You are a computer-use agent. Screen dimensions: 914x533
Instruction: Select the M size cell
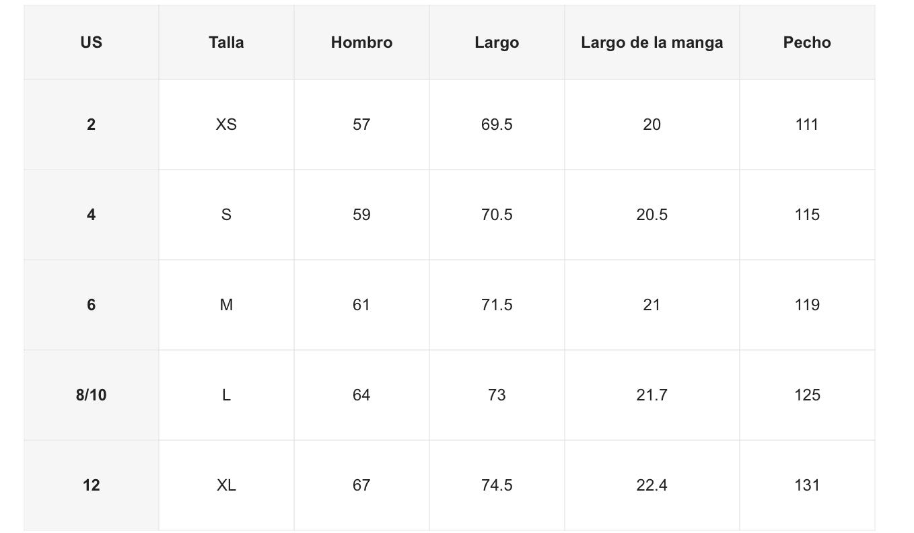(226, 305)
